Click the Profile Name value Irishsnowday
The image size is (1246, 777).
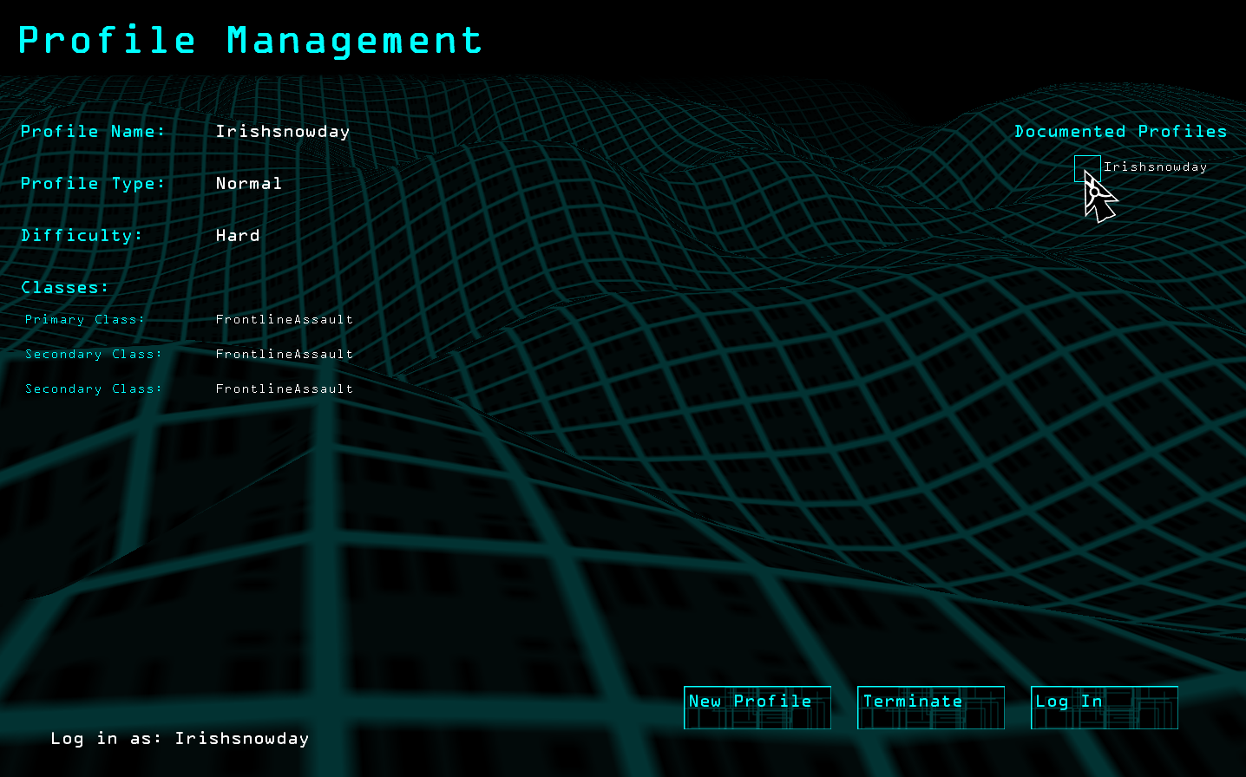click(x=283, y=132)
